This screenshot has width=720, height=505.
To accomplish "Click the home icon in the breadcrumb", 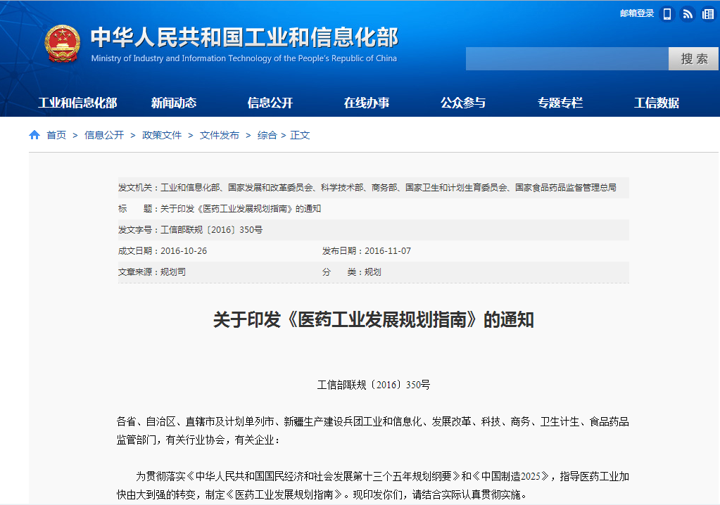I will [x=34, y=135].
